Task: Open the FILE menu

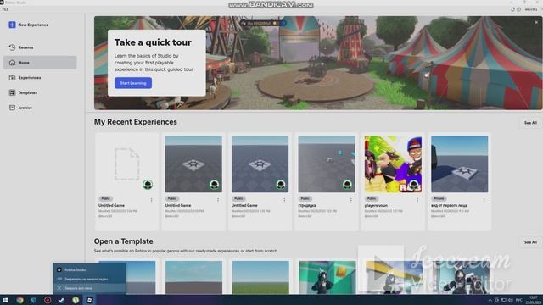Action: [x=5, y=9]
